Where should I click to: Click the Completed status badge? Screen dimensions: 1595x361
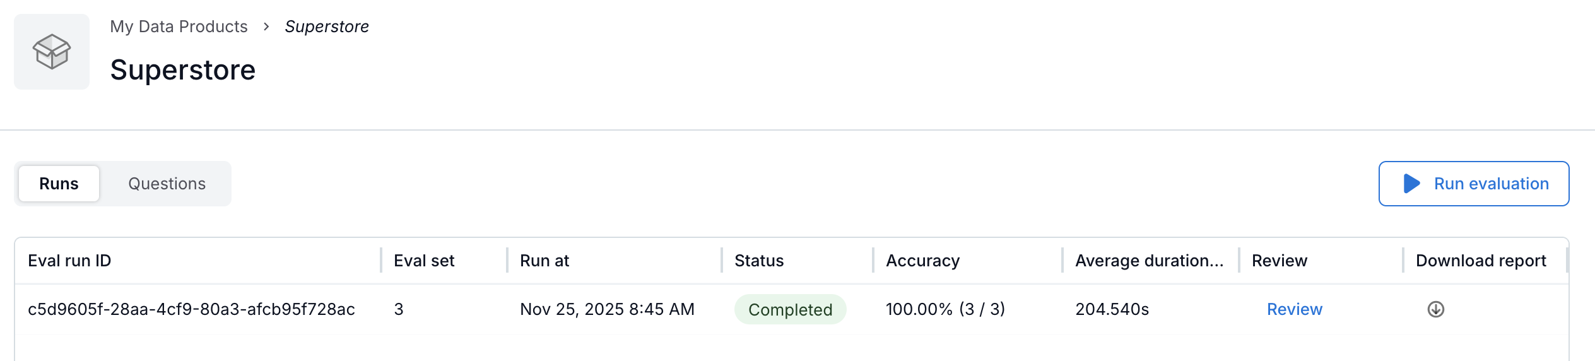(790, 309)
